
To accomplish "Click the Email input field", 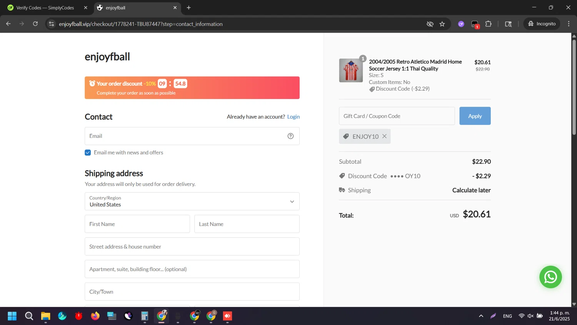I will tap(192, 136).
